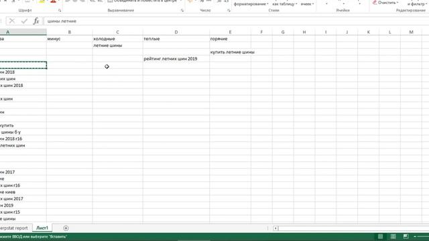Screen dimensions: 429x241
Task: Switch to Page Layout view icon
Action: pos(393,236)
